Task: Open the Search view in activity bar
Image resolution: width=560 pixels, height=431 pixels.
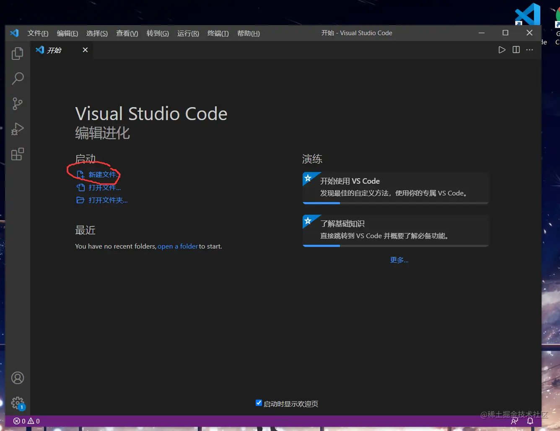Action: click(x=17, y=78)
